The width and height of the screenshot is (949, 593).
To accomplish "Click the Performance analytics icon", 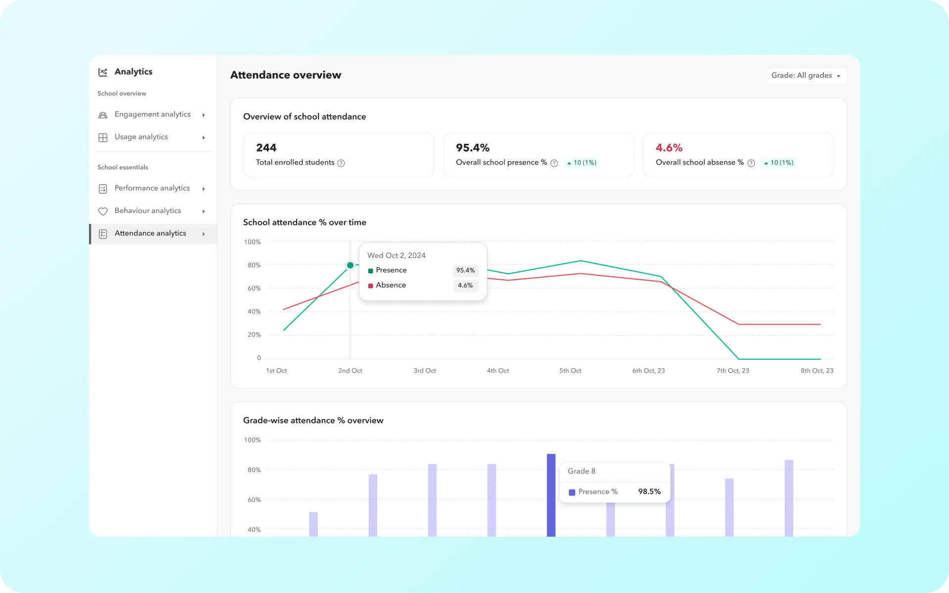I will (103, 189).
